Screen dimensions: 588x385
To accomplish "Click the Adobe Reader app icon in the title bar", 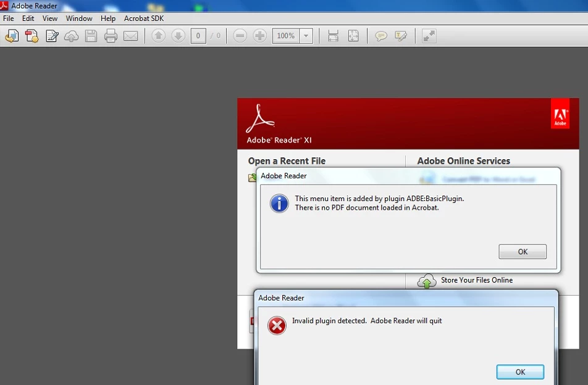I will (x=4, y=6).
